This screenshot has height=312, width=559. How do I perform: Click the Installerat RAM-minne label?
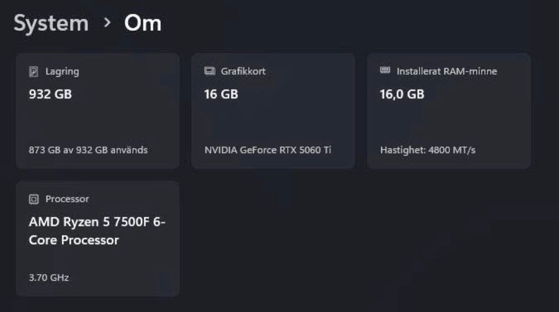447,71
